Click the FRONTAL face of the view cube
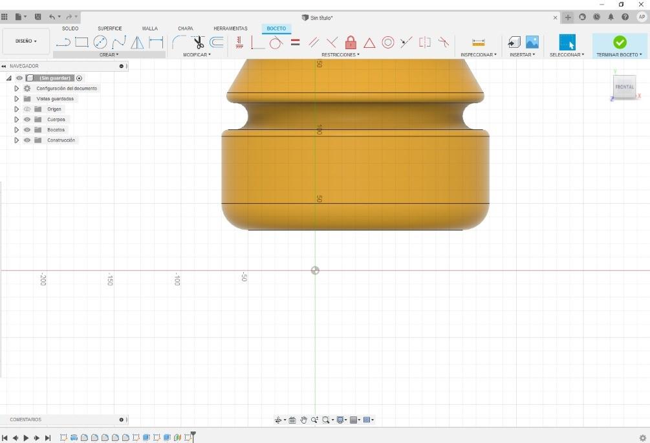Screen dimensions: 650x443 pyautogui.click(x=624, y=87)
